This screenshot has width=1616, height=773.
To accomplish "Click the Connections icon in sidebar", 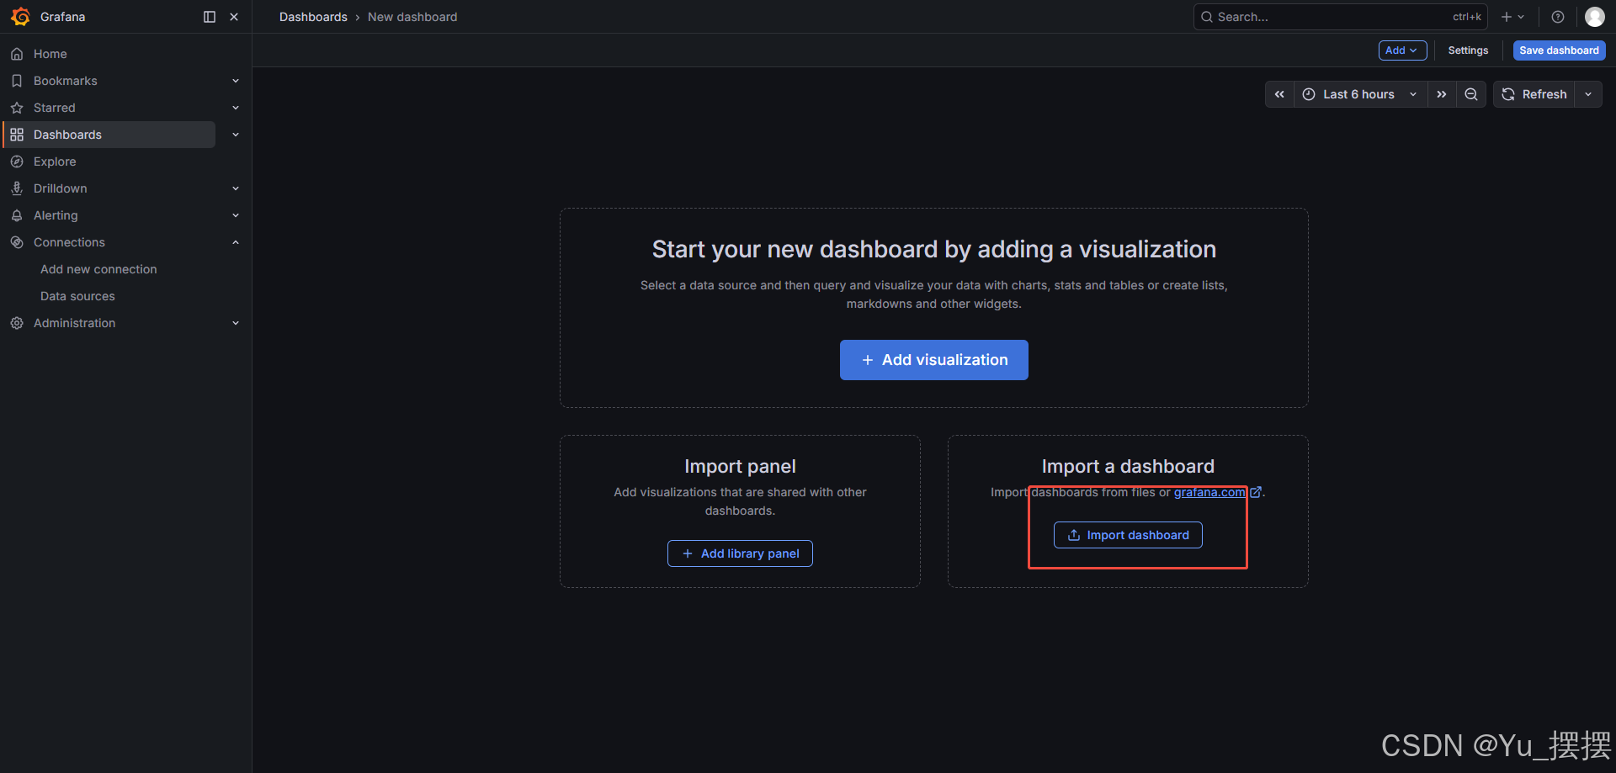I will [x=17, y=242].
